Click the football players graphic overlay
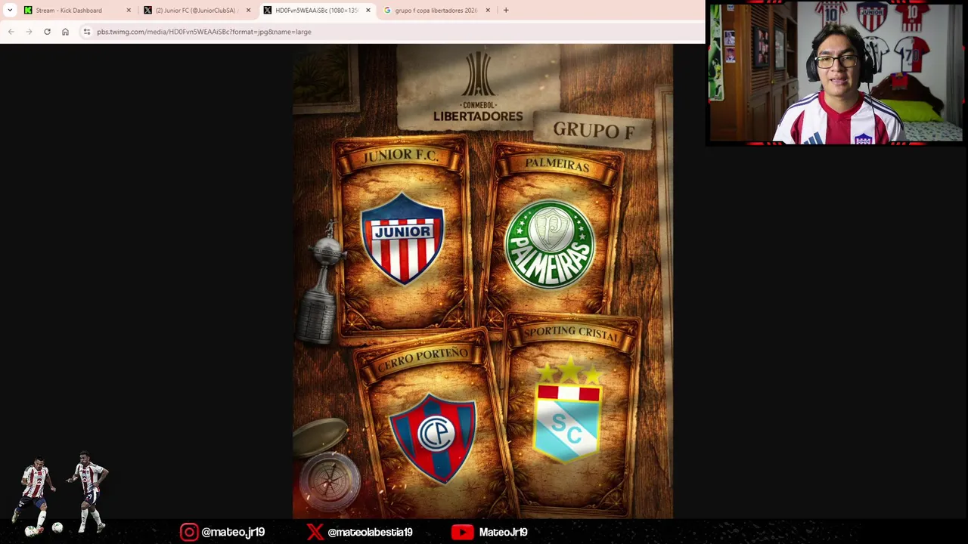Image resolution: width=968 pixels, height=544 pixels. 61,493
